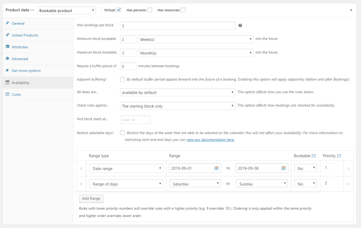Screen dimensions: 361x228
Task: Click the Priority field showing 2
Action: tap(330, 183)
